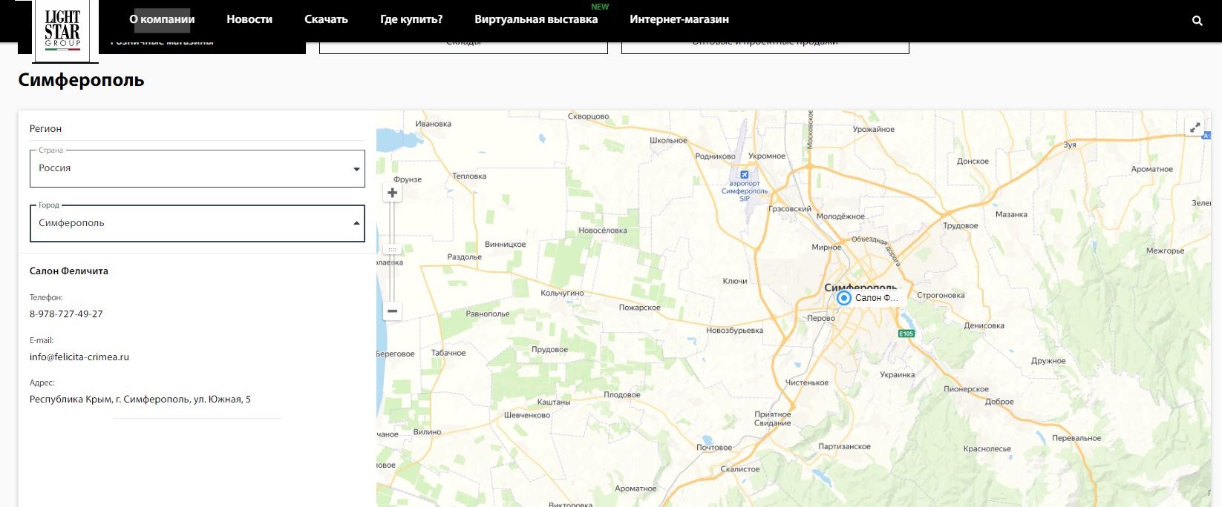1222x507 pixels.
Task: Expand the map to fullscreen
Action: (x=1195, y=127)
